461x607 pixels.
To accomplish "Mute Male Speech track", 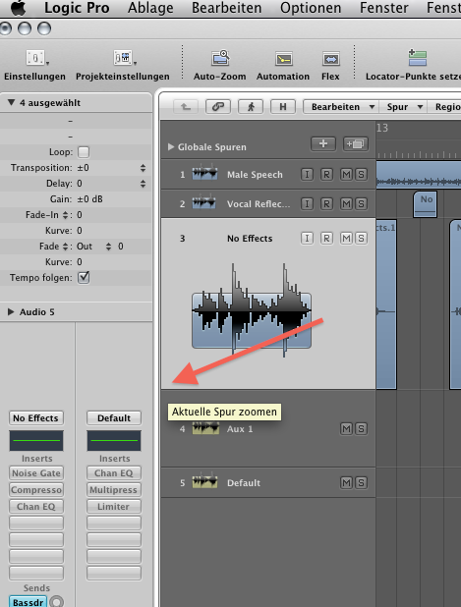I will 346,175.
